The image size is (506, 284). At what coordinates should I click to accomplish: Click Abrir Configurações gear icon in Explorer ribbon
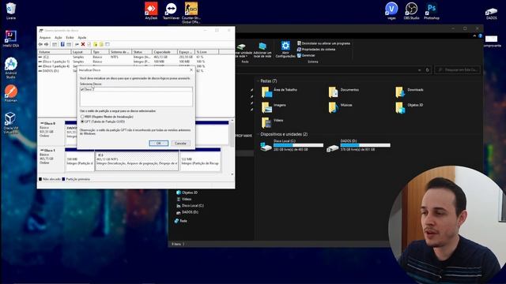click(285, 49)
